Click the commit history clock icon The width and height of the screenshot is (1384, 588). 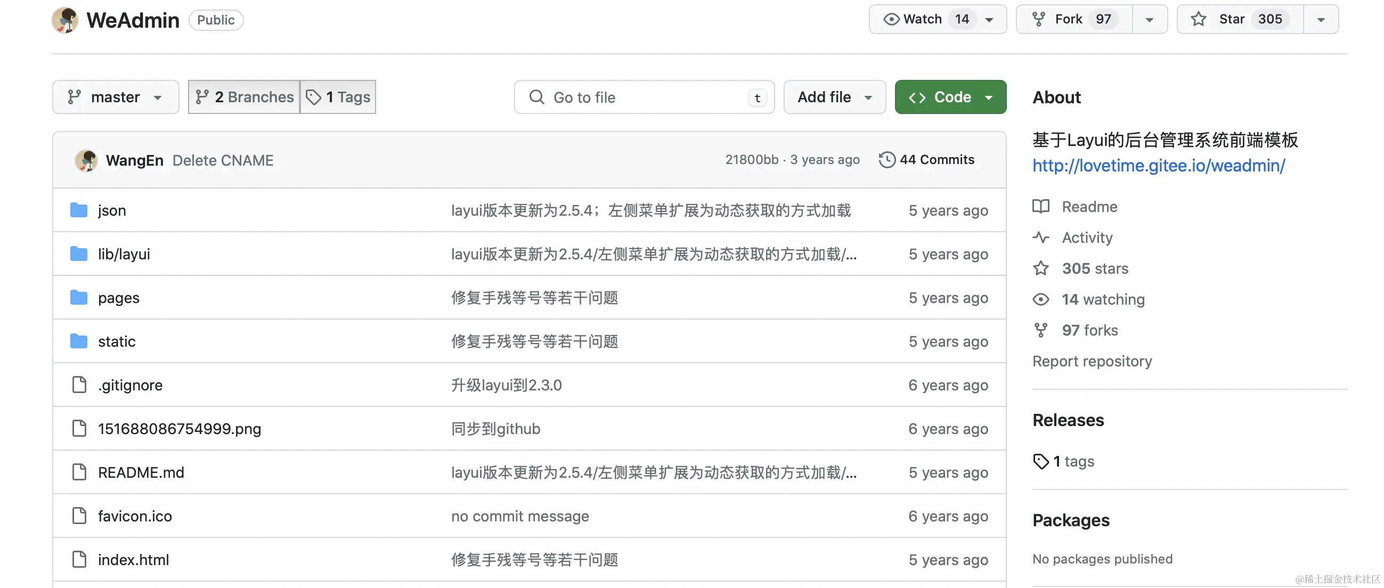[886, 159]
